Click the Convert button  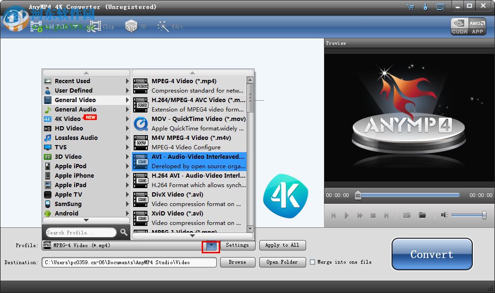pyautogui.click(x=431, y=254)
